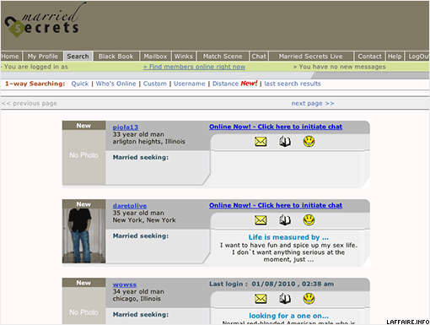Open the Chat tab
Image resolution: width=430 pixels, height=325 pixels.
pos(259,57)
